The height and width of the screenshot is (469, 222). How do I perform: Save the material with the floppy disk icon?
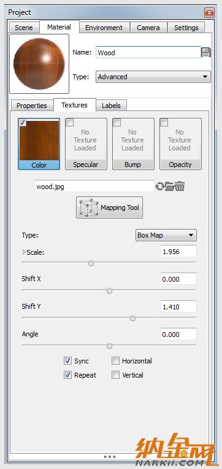206,52
